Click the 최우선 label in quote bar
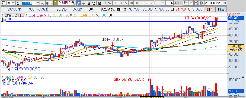246x98 pixels. pos(121,9)
